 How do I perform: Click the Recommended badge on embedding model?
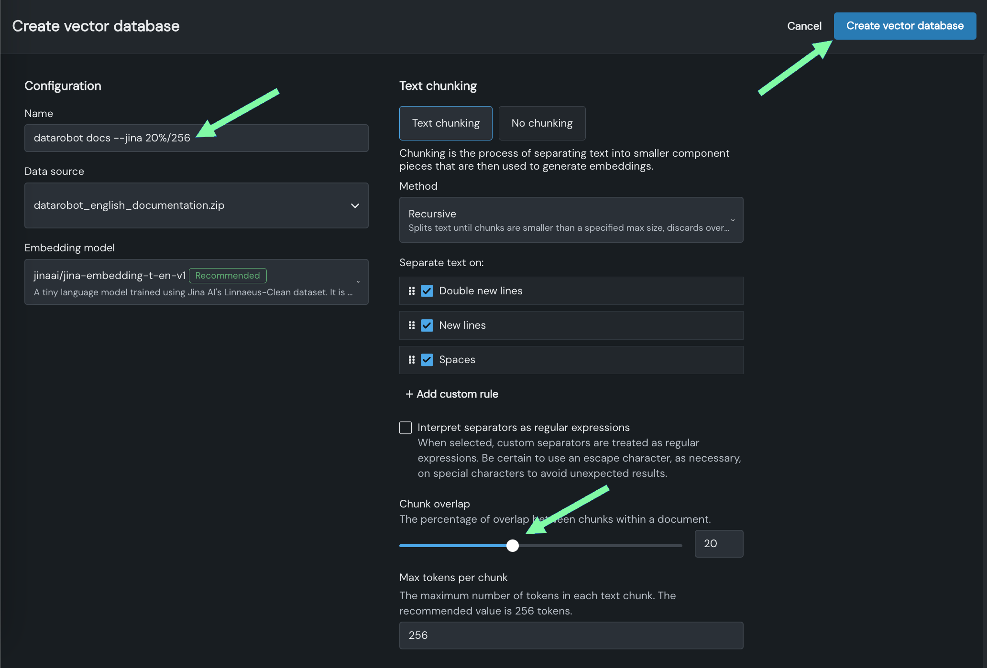pos(228,276)
